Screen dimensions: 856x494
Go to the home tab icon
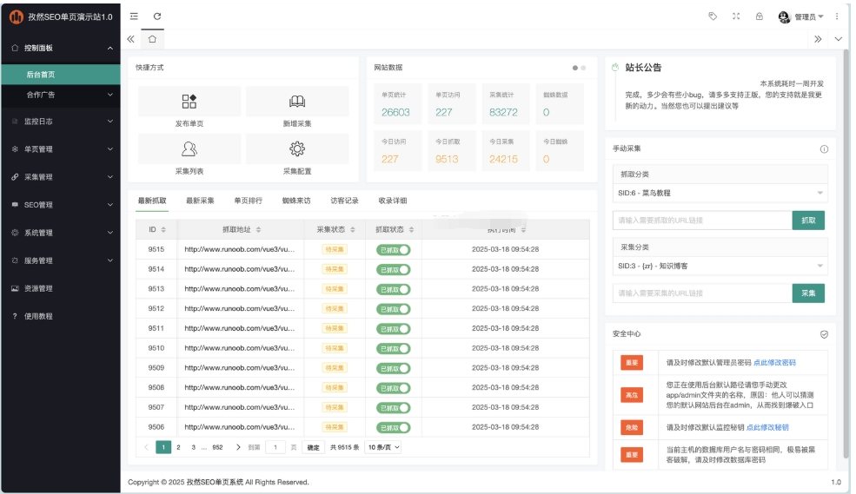pyautogui.click(x=152, y=39)
